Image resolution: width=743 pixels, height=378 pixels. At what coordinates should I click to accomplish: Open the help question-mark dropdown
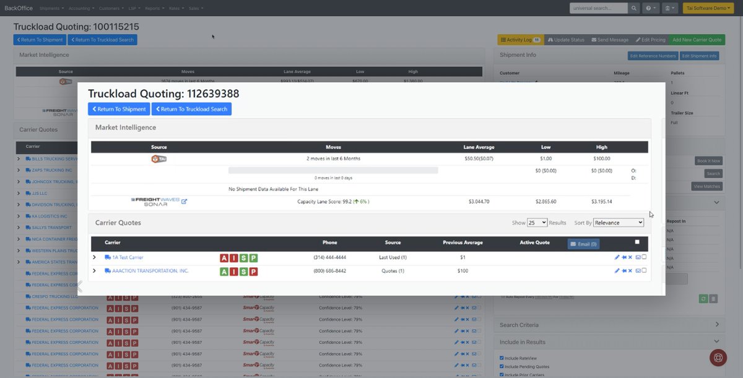[650, 8]
